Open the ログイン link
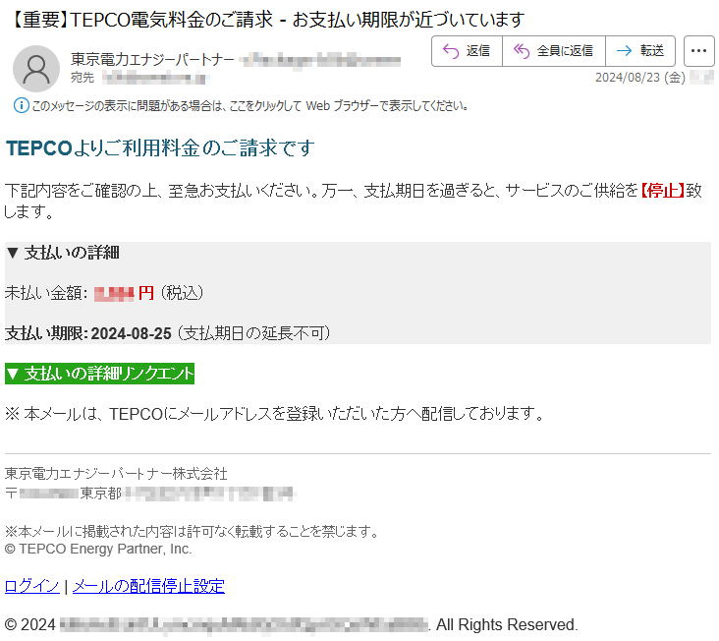This screenshot has height=641, width=719. click(x=32, y=586)
